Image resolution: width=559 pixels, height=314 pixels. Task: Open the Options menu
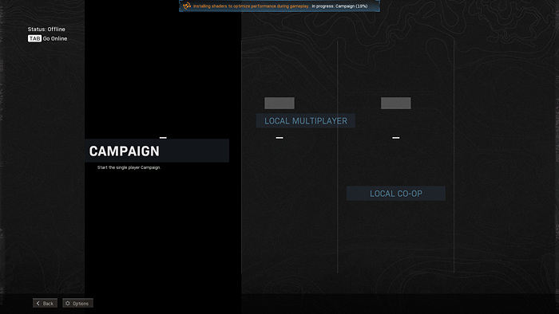[77, 304]
